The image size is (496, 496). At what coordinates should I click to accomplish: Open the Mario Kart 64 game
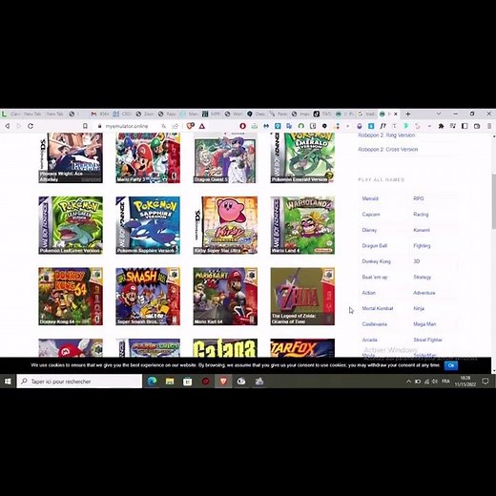[x=225, y=297]
